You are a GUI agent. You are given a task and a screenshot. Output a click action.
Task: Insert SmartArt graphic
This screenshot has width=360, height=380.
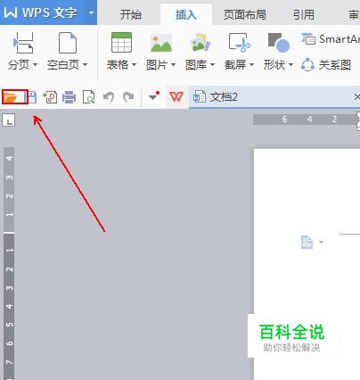331,39
